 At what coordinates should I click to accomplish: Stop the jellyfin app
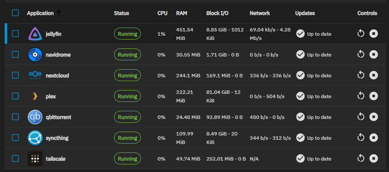click(374, 34)
